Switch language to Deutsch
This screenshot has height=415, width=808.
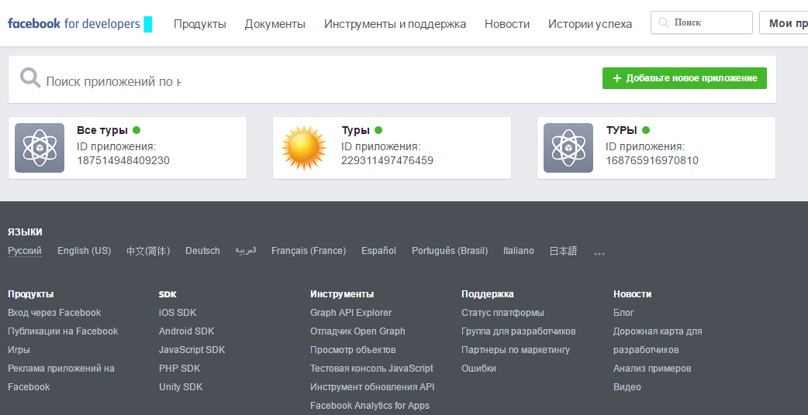coord(202,251)
